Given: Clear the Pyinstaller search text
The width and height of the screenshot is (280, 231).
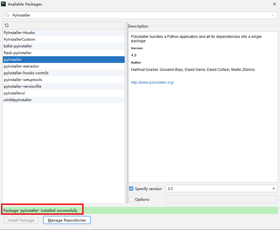Looking at the screenshot, I should tap(273, 15).
